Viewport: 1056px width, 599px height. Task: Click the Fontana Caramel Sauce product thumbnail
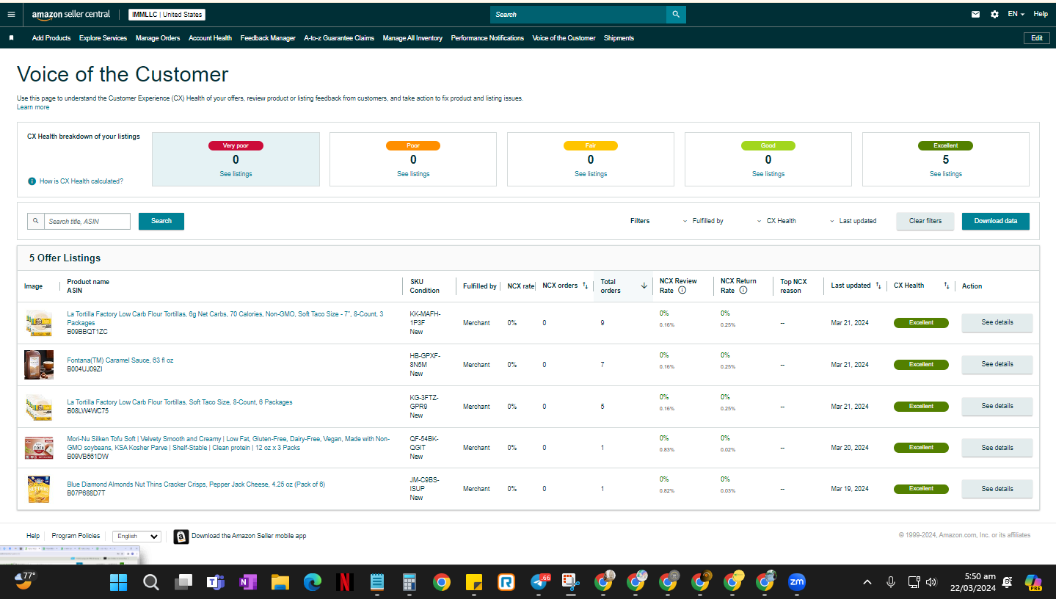pos(39,365)
